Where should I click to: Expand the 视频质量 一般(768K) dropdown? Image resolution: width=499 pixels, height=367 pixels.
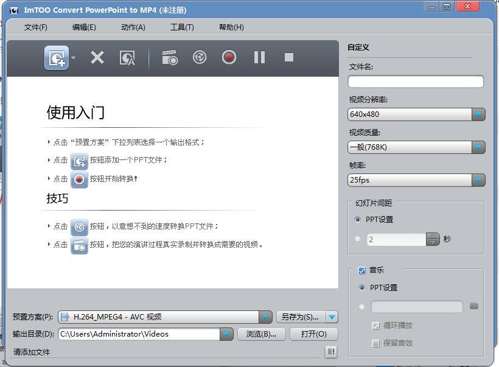tap(478, 147)
